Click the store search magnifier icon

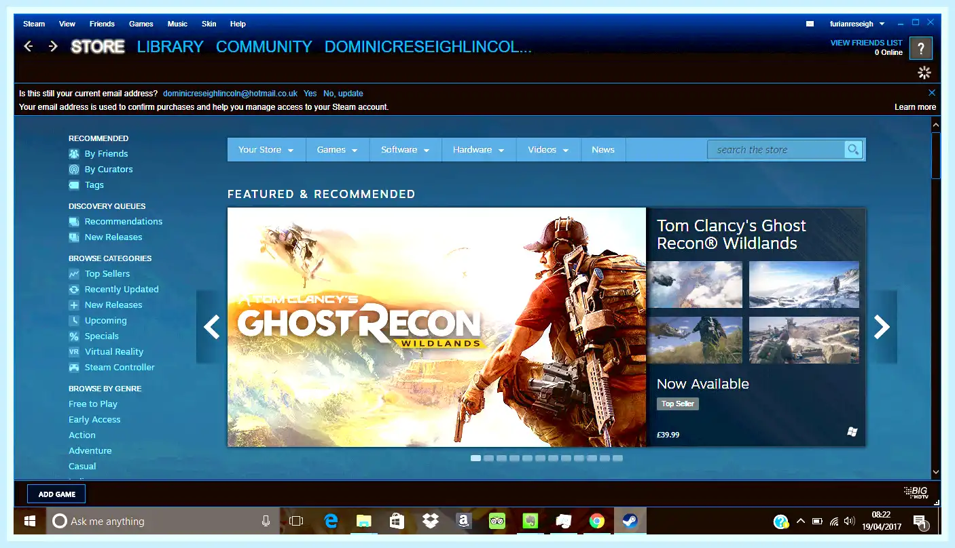pyautogui.click(x=853, y=149)
